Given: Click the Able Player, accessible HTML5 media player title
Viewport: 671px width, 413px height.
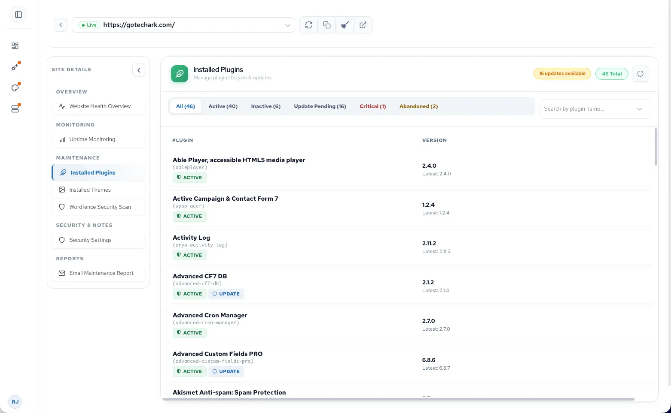Looking at the screenshot, I should (x=239, y=160).
